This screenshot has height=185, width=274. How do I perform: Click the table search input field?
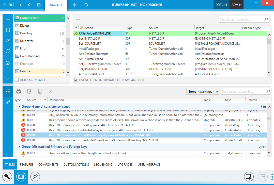[x=241, y=20]
